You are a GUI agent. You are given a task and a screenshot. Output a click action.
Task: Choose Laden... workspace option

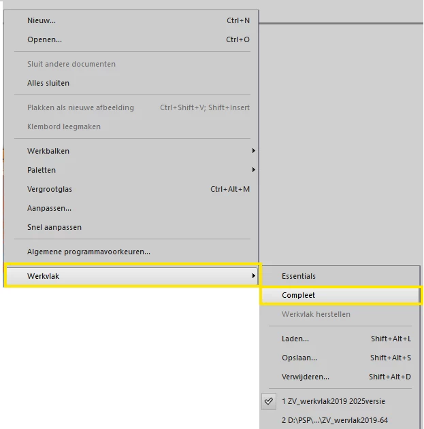pyautogui.click(x=340, y=339)
